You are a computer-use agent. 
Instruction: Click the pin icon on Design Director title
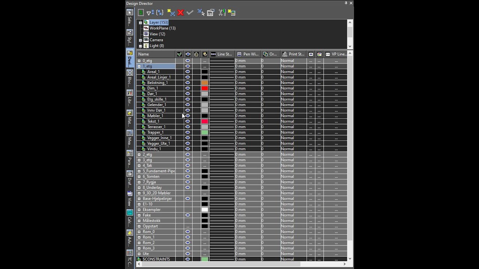346,3
